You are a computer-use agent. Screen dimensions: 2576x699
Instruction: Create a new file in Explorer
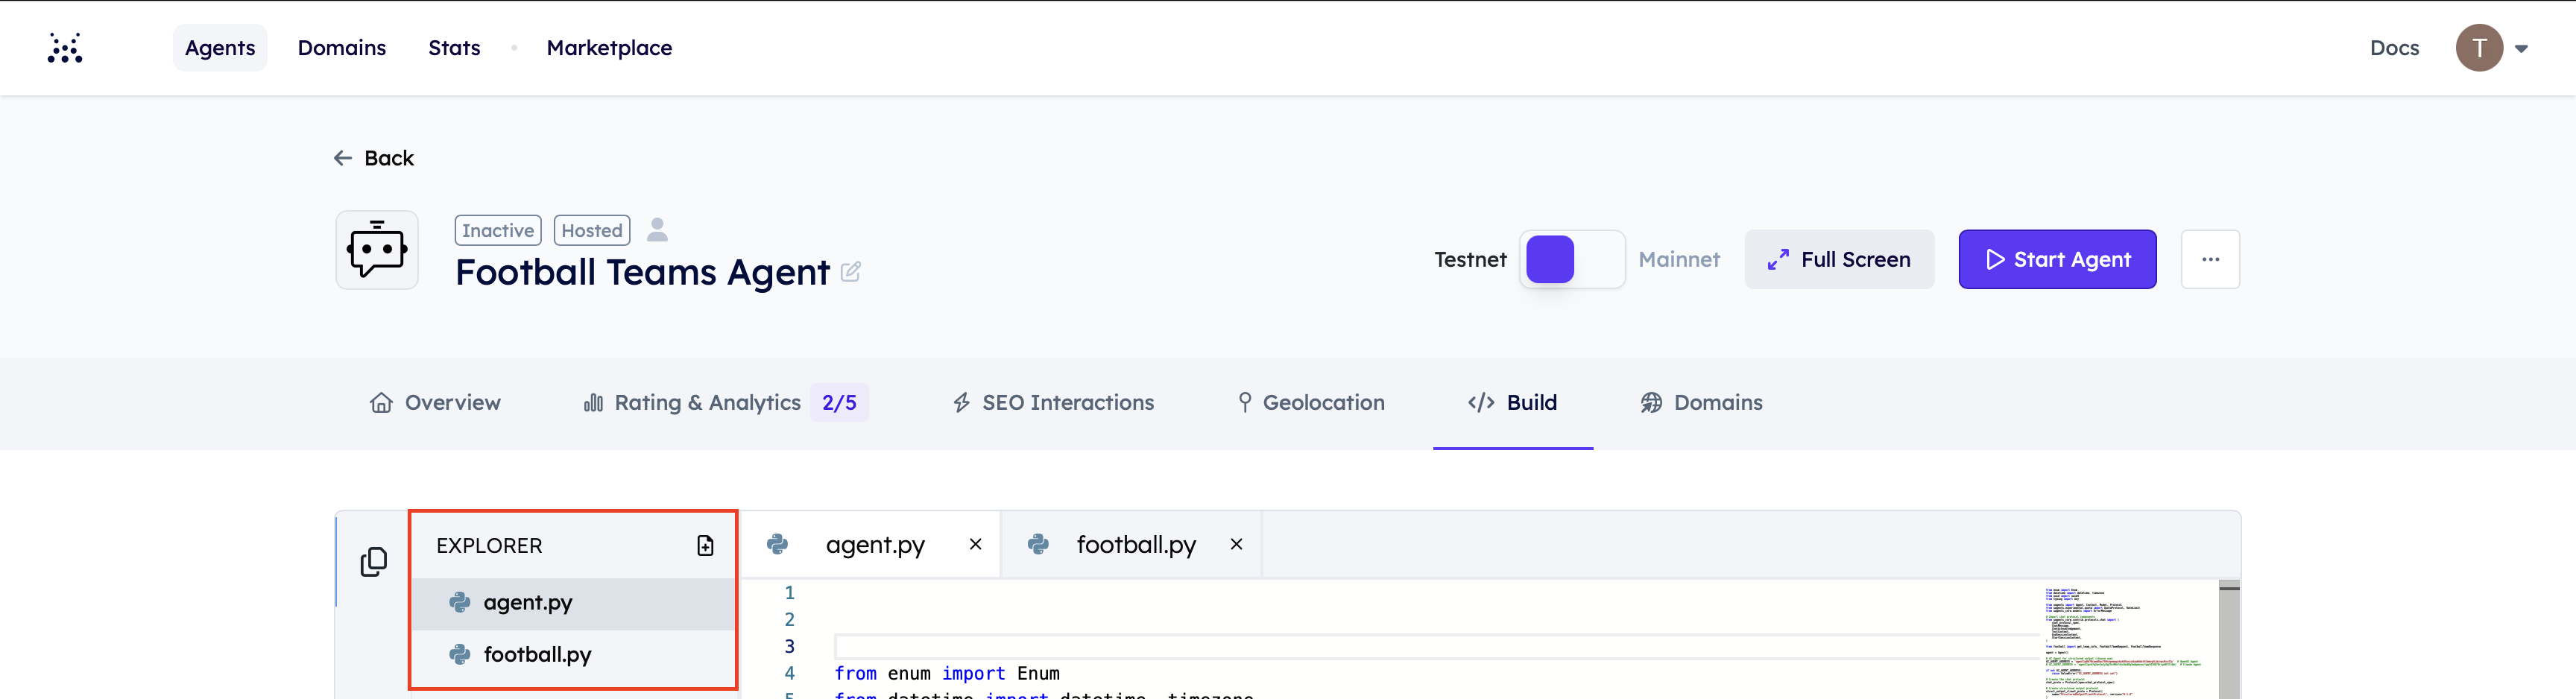click(x=705, y=545)
